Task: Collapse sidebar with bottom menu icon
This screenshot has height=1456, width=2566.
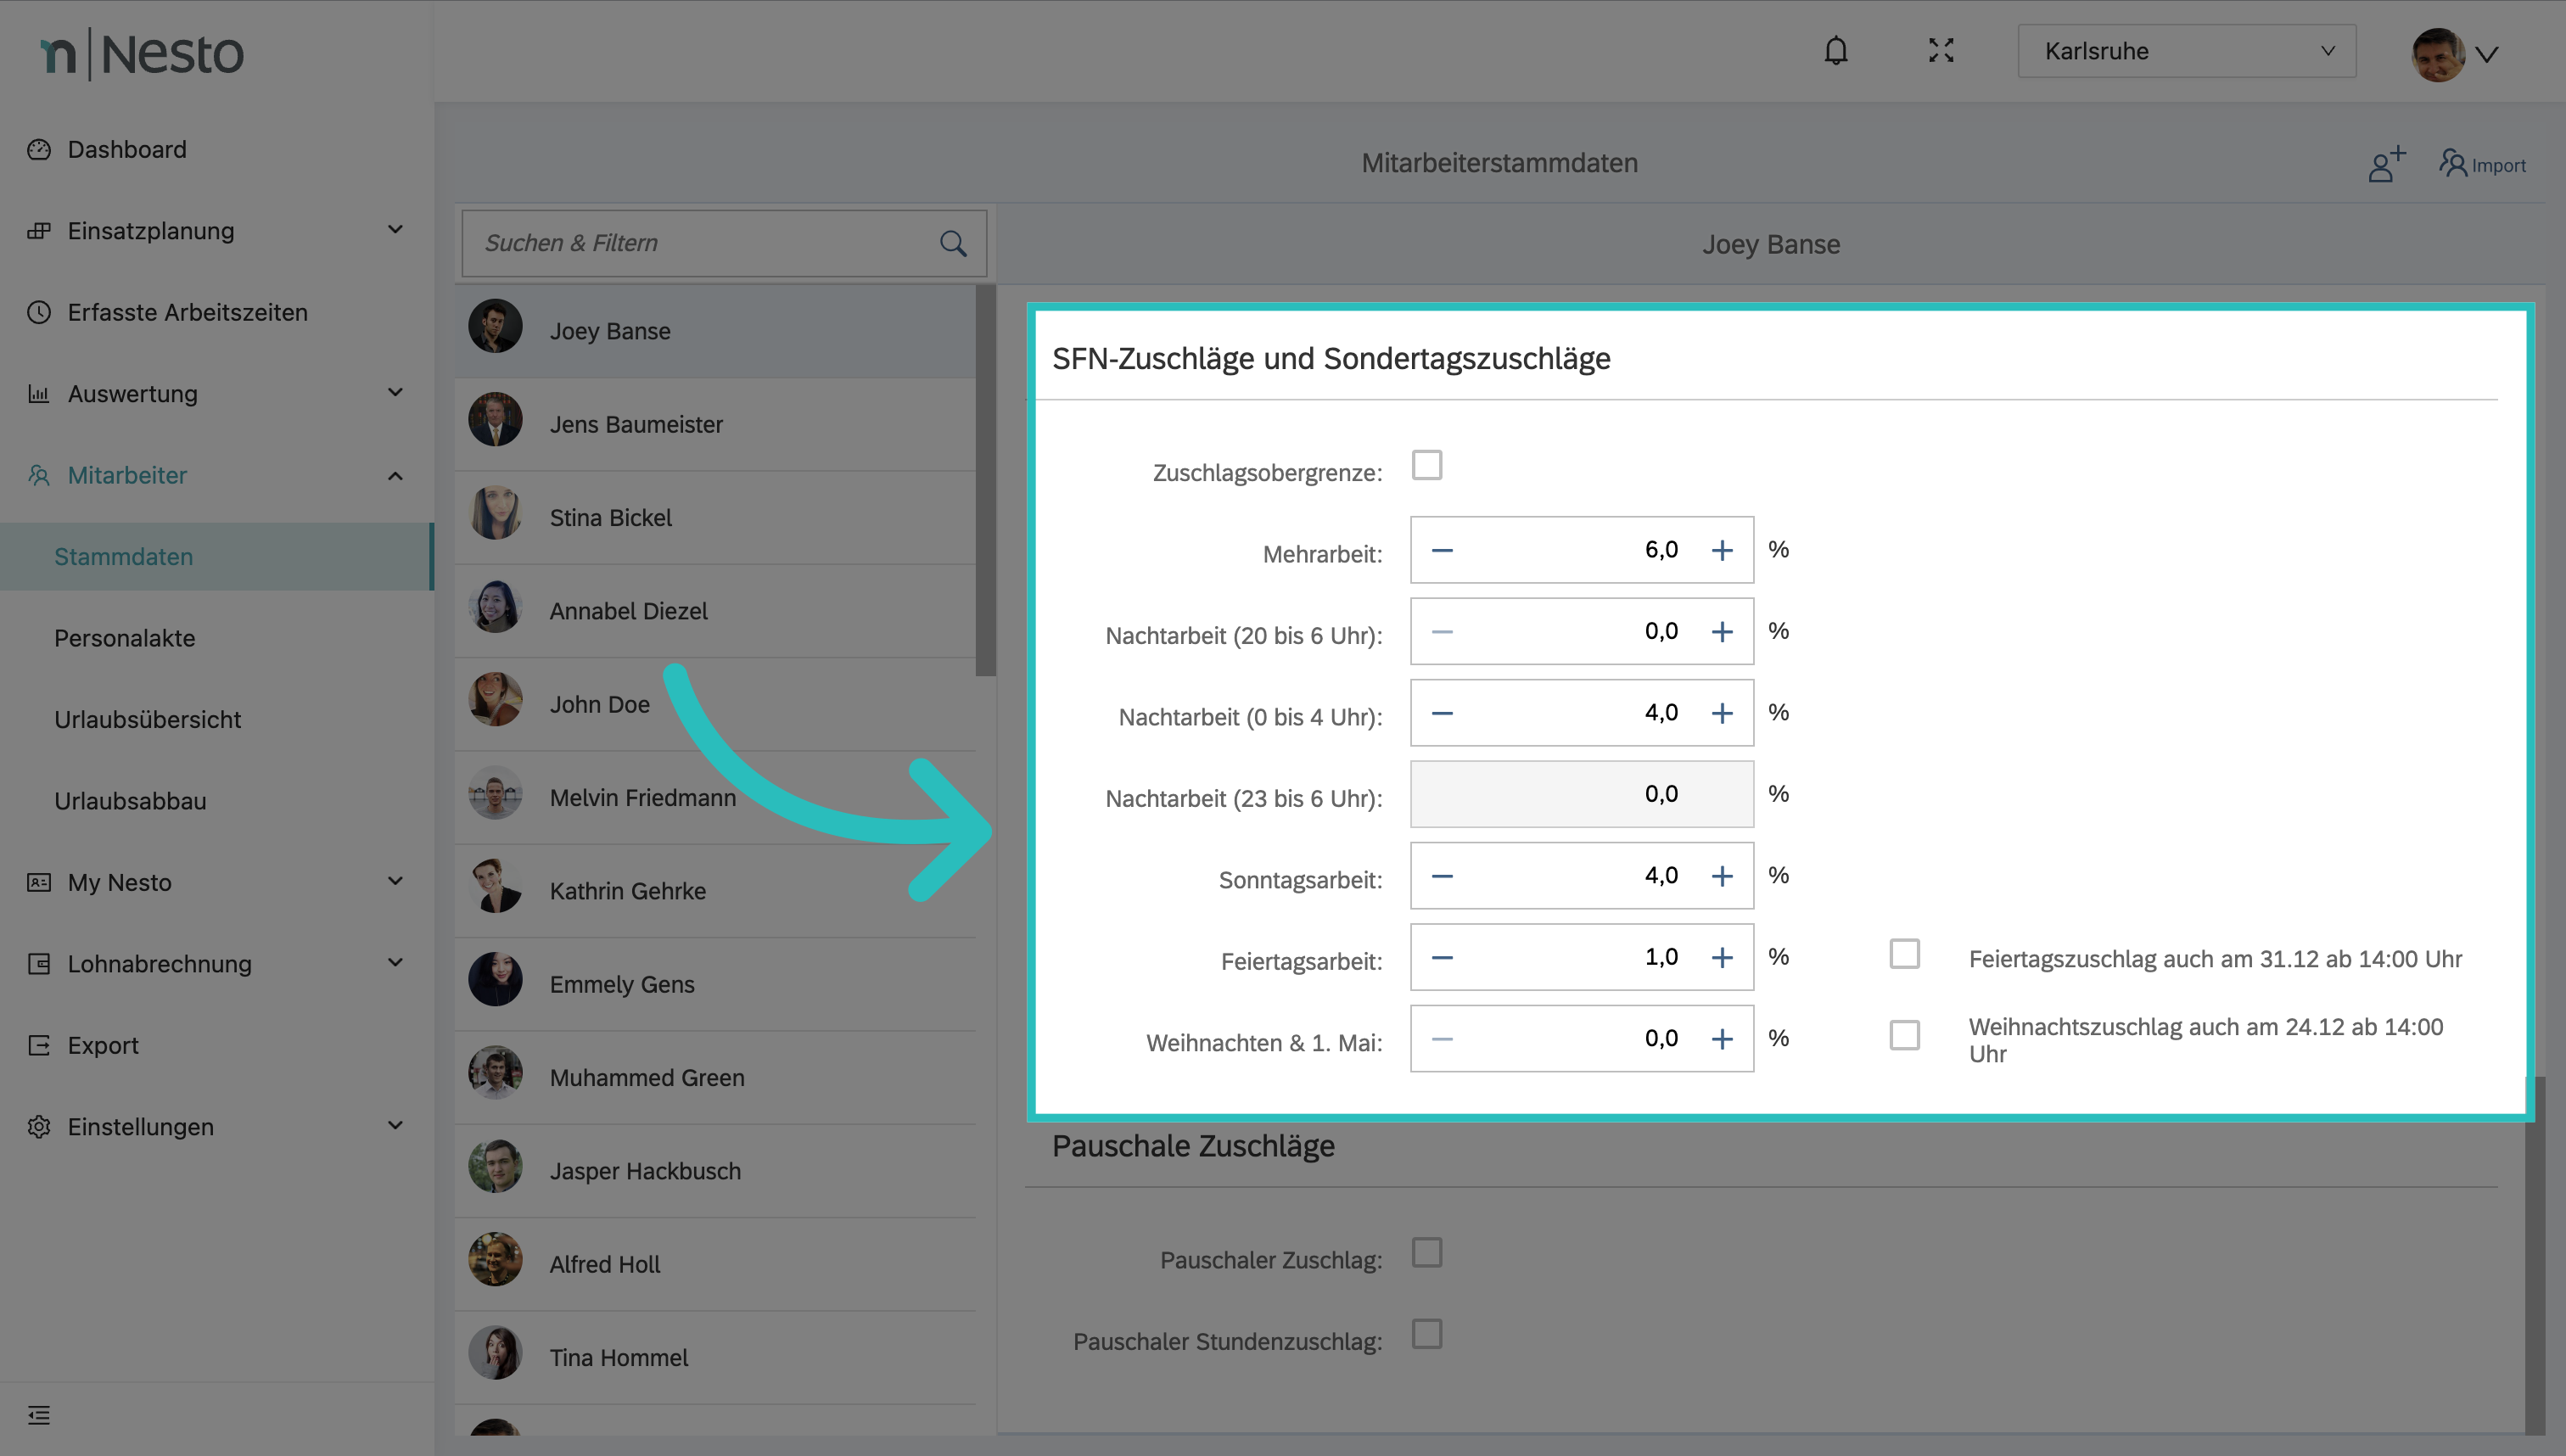Action: [x=39, y=1414]
